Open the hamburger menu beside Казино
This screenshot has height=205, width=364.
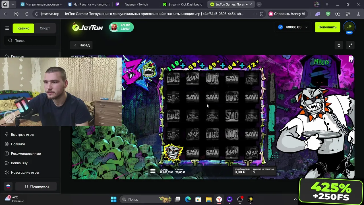click(x=7, y=28)
